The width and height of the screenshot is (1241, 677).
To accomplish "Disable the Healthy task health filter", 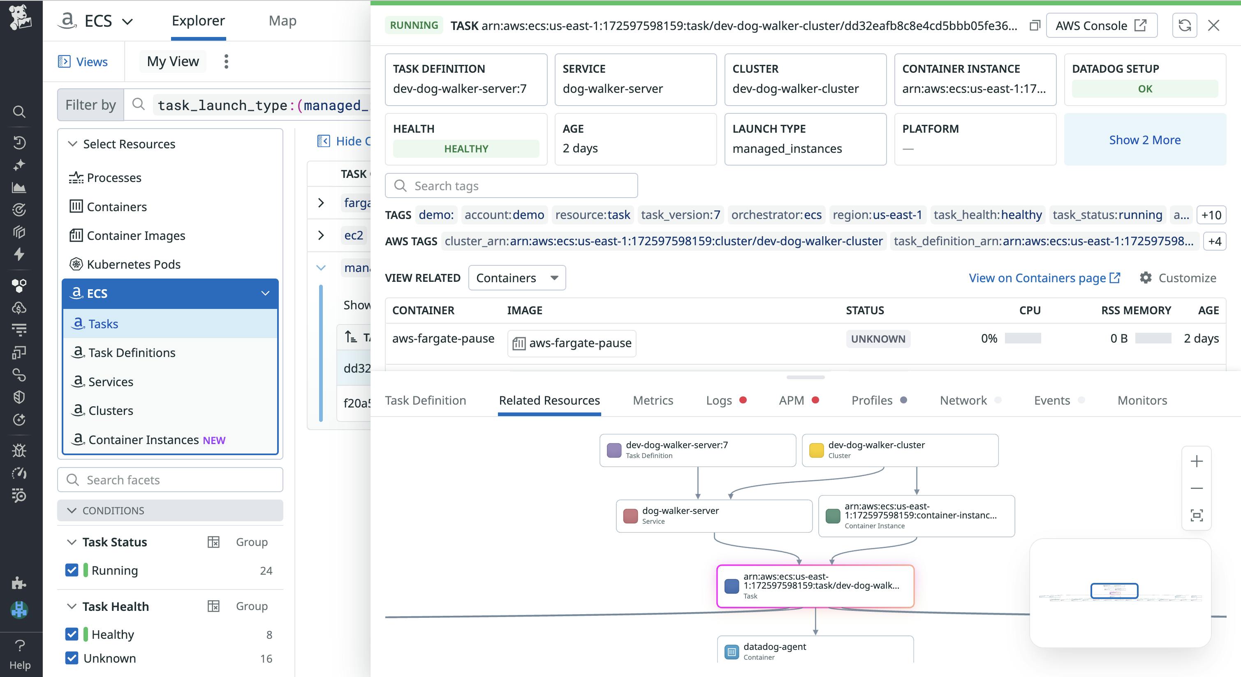I will click(x=72, y=634).
